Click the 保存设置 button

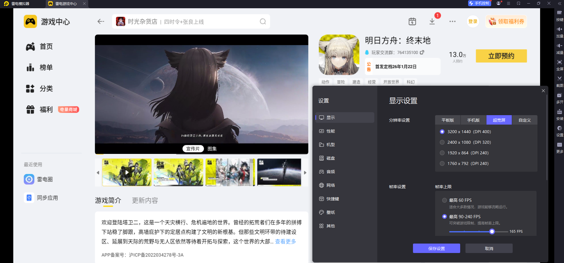[436, 248]
